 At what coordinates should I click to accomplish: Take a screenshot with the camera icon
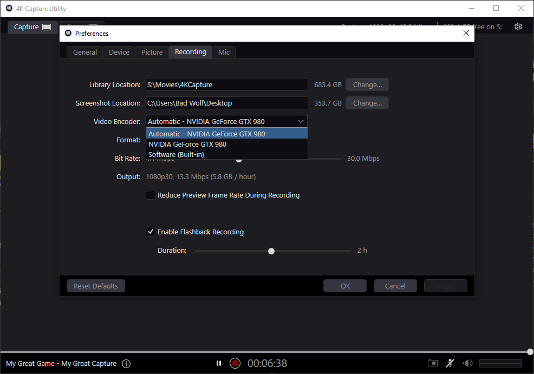pyautogui.click(x=433, y=363)
